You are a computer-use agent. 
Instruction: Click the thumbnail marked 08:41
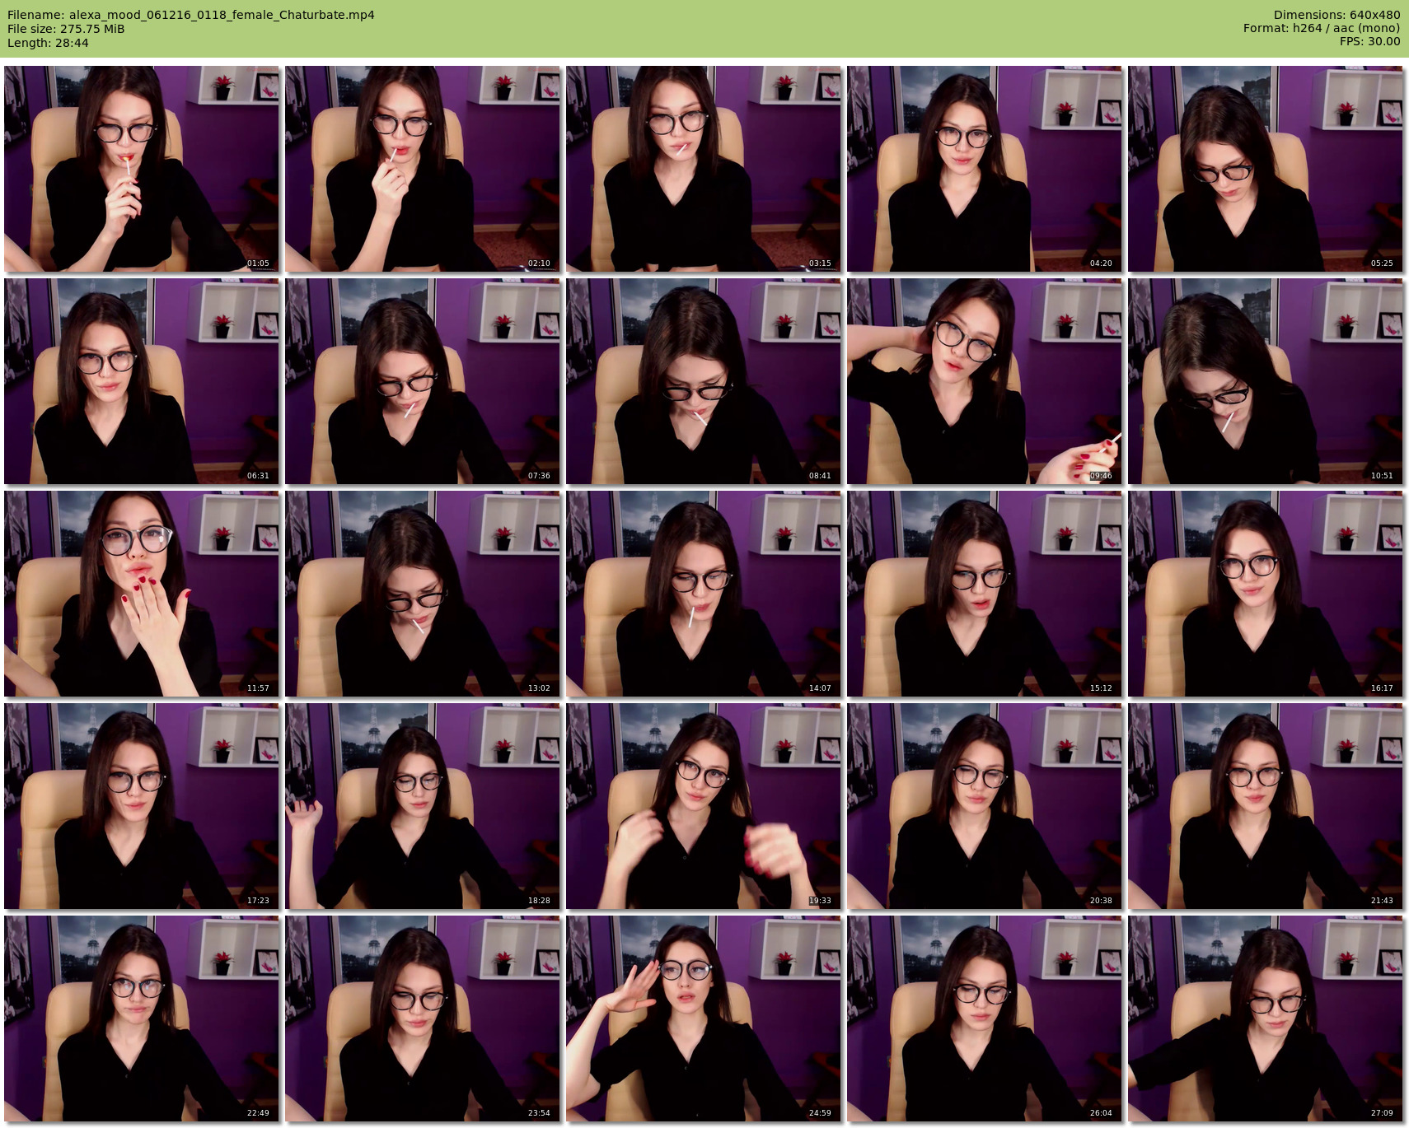click(x=704, y=381)
